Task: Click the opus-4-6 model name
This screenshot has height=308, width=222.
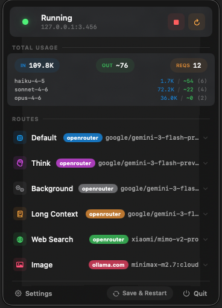Action: coord(28,98)
